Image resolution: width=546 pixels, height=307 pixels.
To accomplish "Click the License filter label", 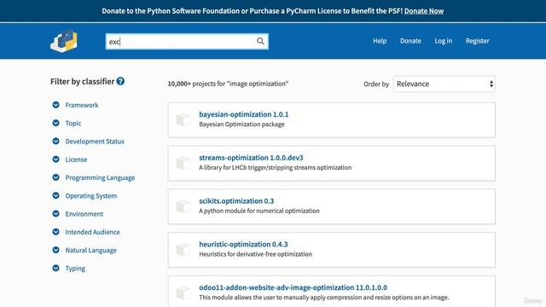I will coord(76,159).
